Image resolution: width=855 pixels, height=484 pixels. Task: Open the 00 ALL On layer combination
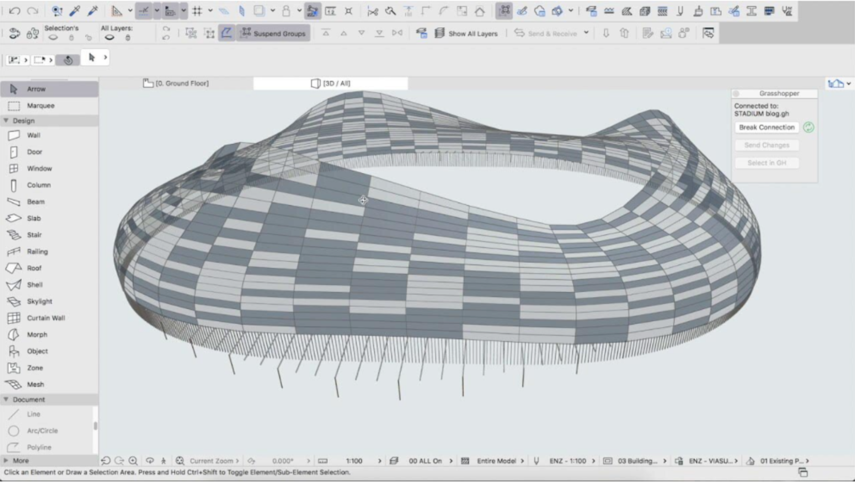pos(425,461)
